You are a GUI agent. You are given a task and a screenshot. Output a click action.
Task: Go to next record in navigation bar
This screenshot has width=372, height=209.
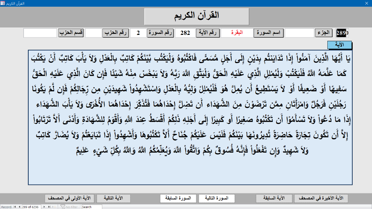coord(44,207)
